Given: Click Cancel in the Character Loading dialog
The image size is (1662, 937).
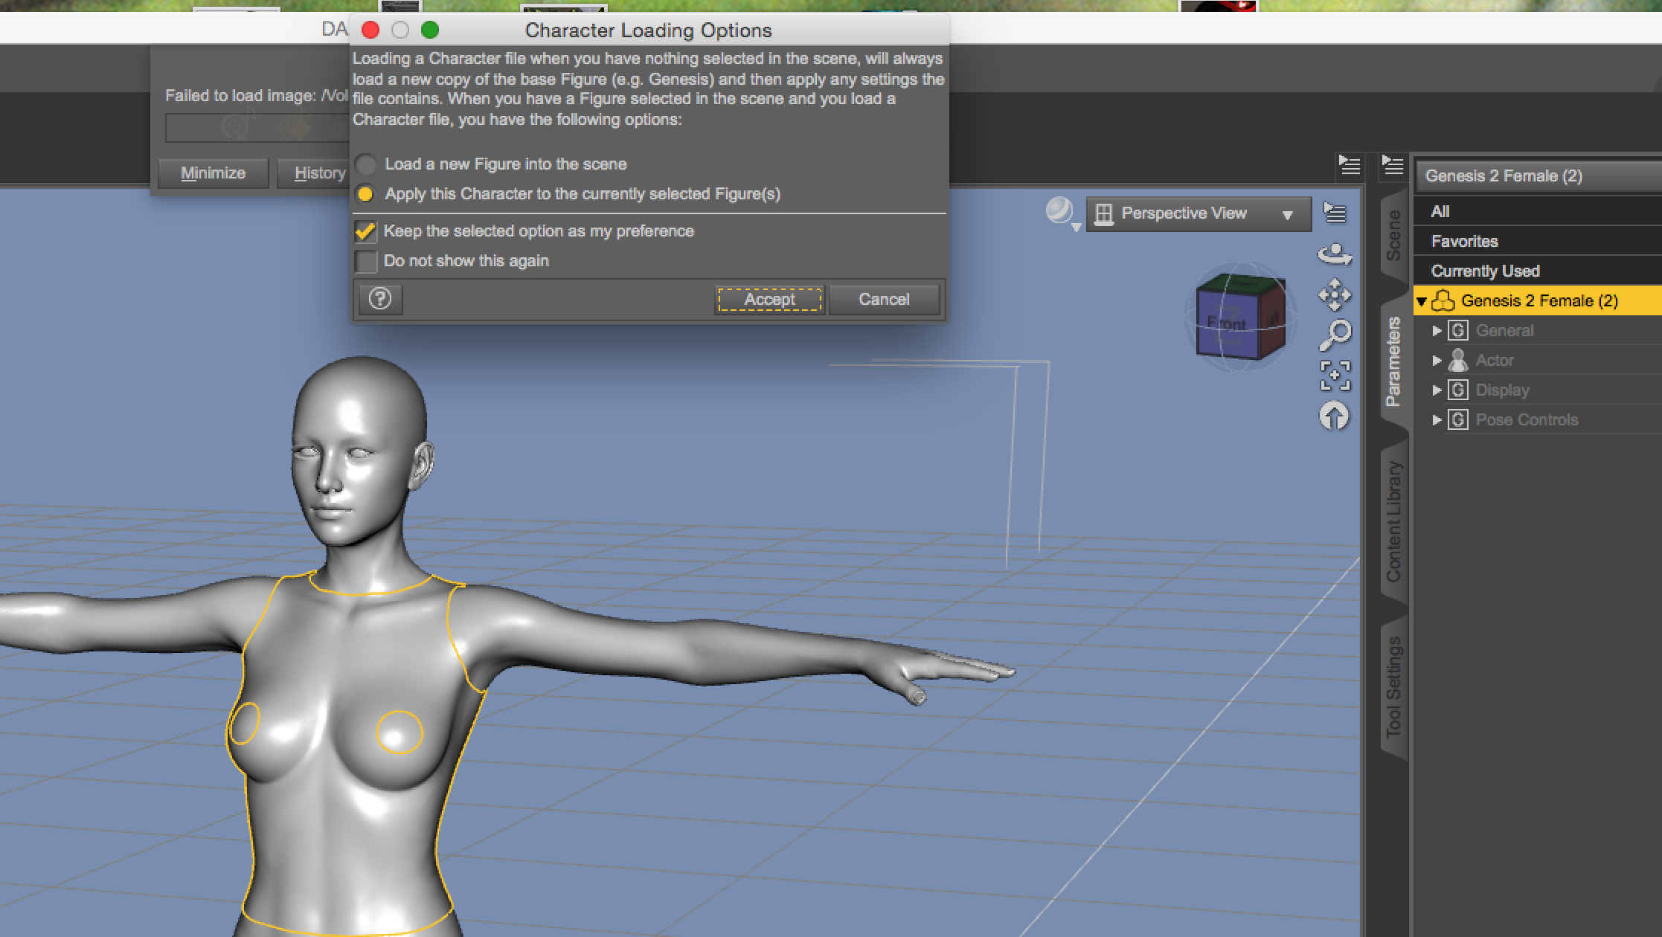Looking at the screenshot, I should [x=883, y=299].
